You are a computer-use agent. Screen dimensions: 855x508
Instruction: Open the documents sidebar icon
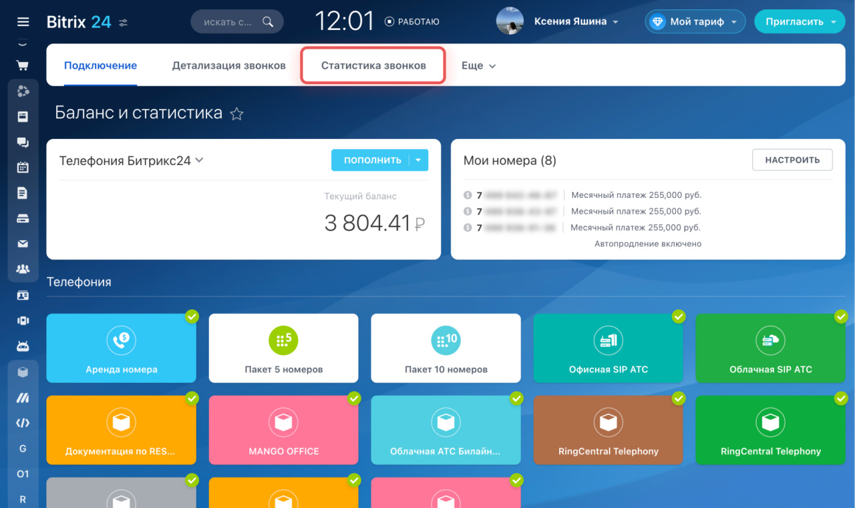click(23, 193)
